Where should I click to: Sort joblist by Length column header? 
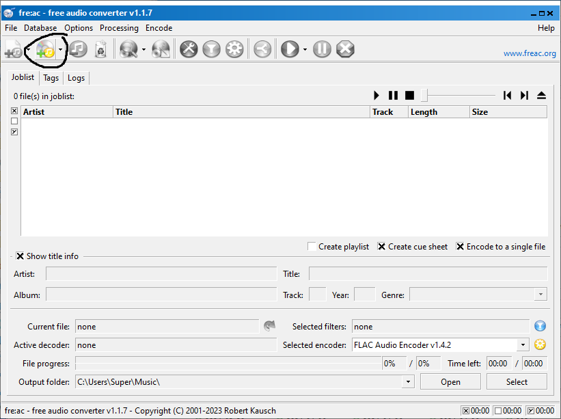pyautogui.click(x=439, y=112)
